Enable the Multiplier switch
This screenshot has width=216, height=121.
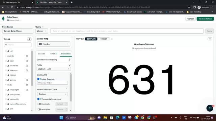pyautogui.click(x=39, y=110)
